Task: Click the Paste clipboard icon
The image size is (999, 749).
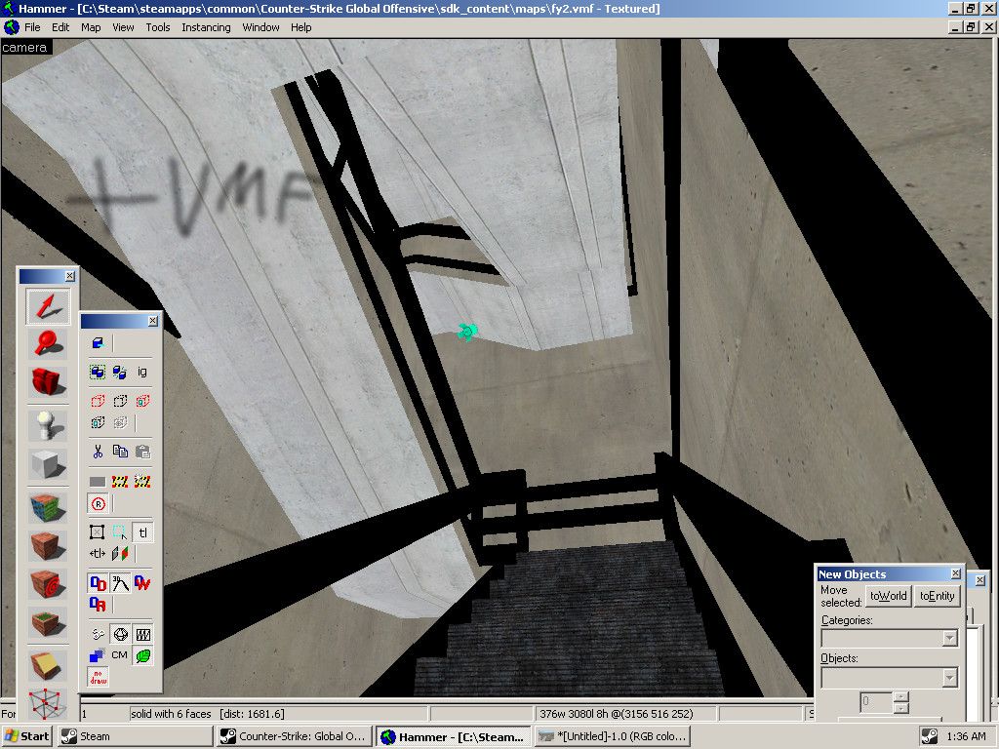Action: [142, 452]
